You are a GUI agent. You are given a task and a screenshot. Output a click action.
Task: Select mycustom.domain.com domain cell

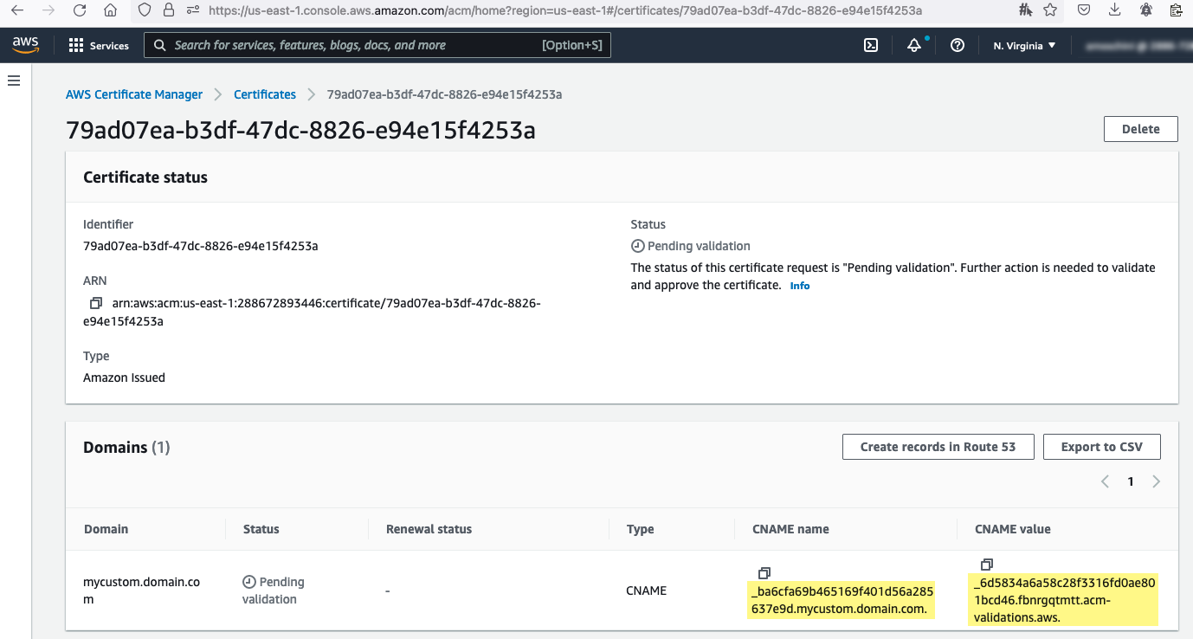coord(142,591)
